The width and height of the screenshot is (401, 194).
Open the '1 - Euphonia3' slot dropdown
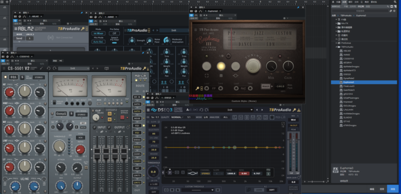(x=213, y=11)
